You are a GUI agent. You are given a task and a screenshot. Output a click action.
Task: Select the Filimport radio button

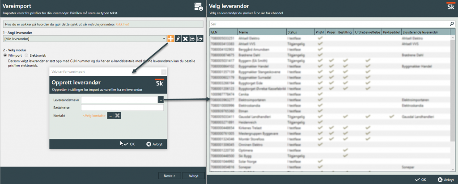point(5,55)
